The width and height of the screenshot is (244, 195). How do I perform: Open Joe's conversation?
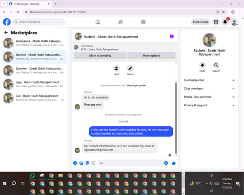[x=34, y=98]
